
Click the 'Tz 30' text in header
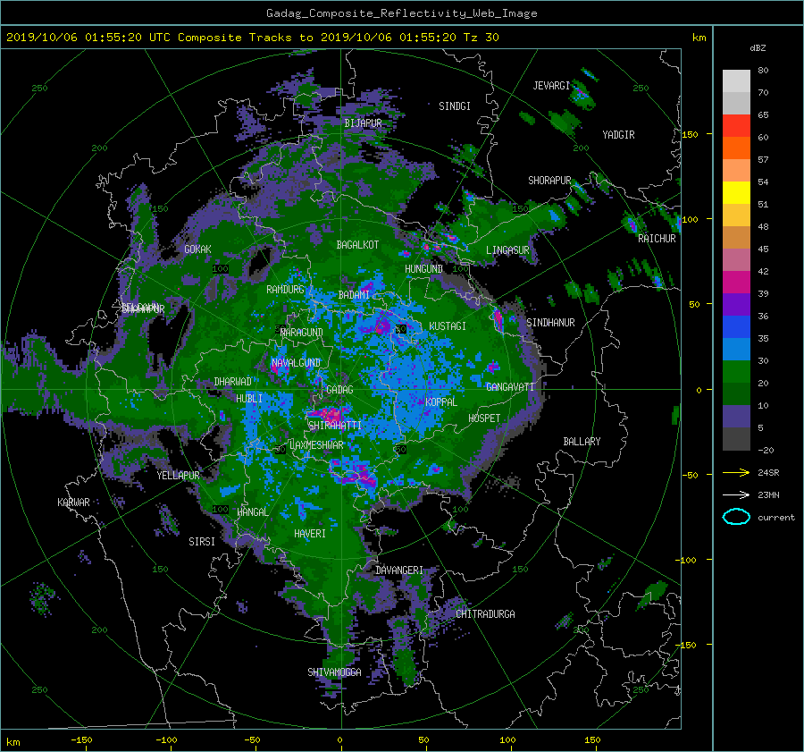pyautogui.click(x=481, y=38)
